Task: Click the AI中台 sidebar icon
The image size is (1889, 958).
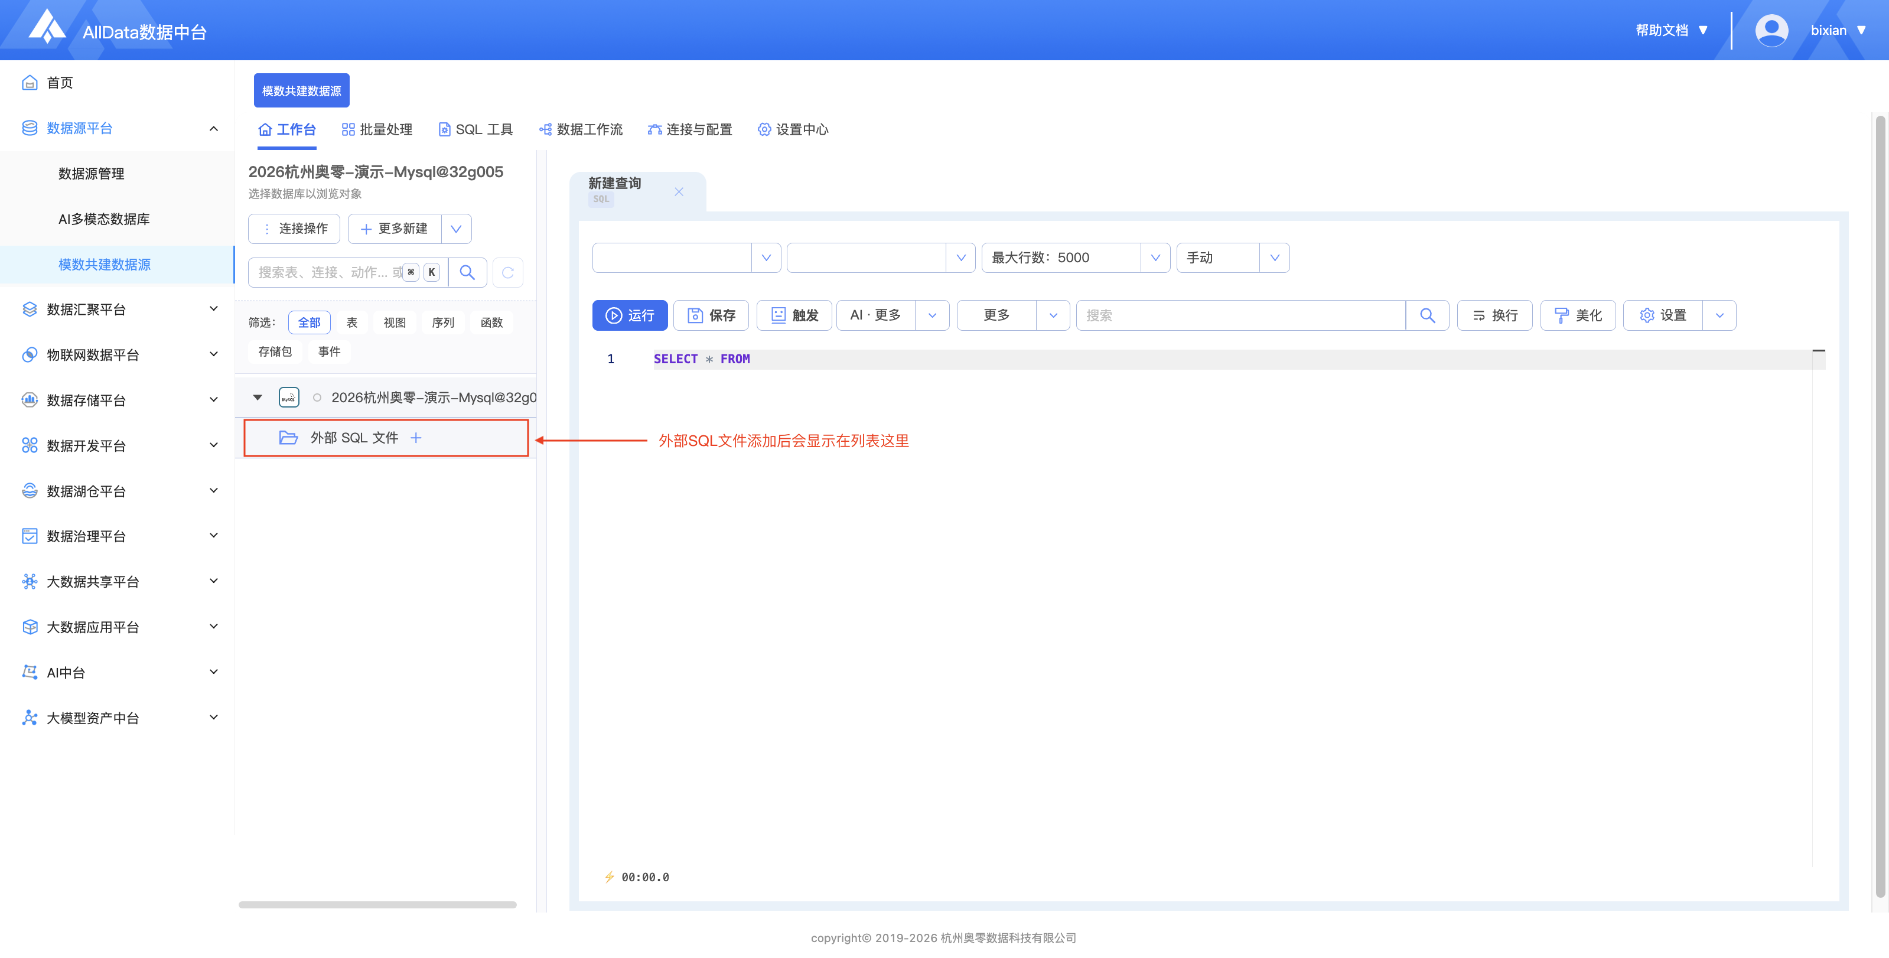Action: click(30, 673)
